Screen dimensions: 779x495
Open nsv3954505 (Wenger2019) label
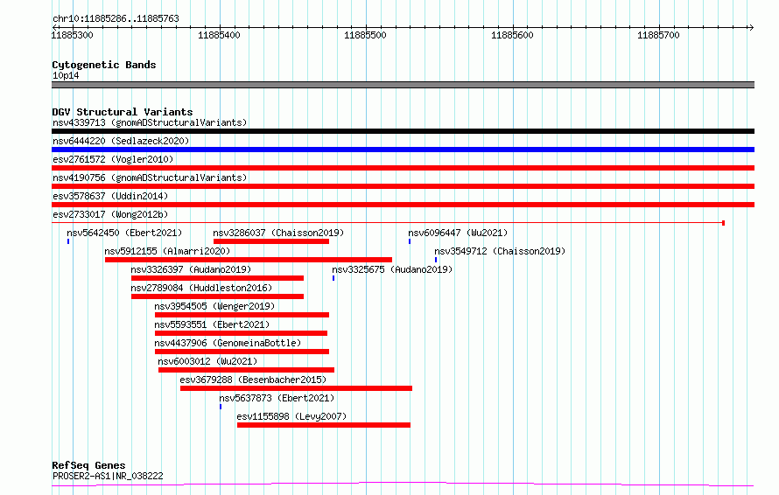214,306
